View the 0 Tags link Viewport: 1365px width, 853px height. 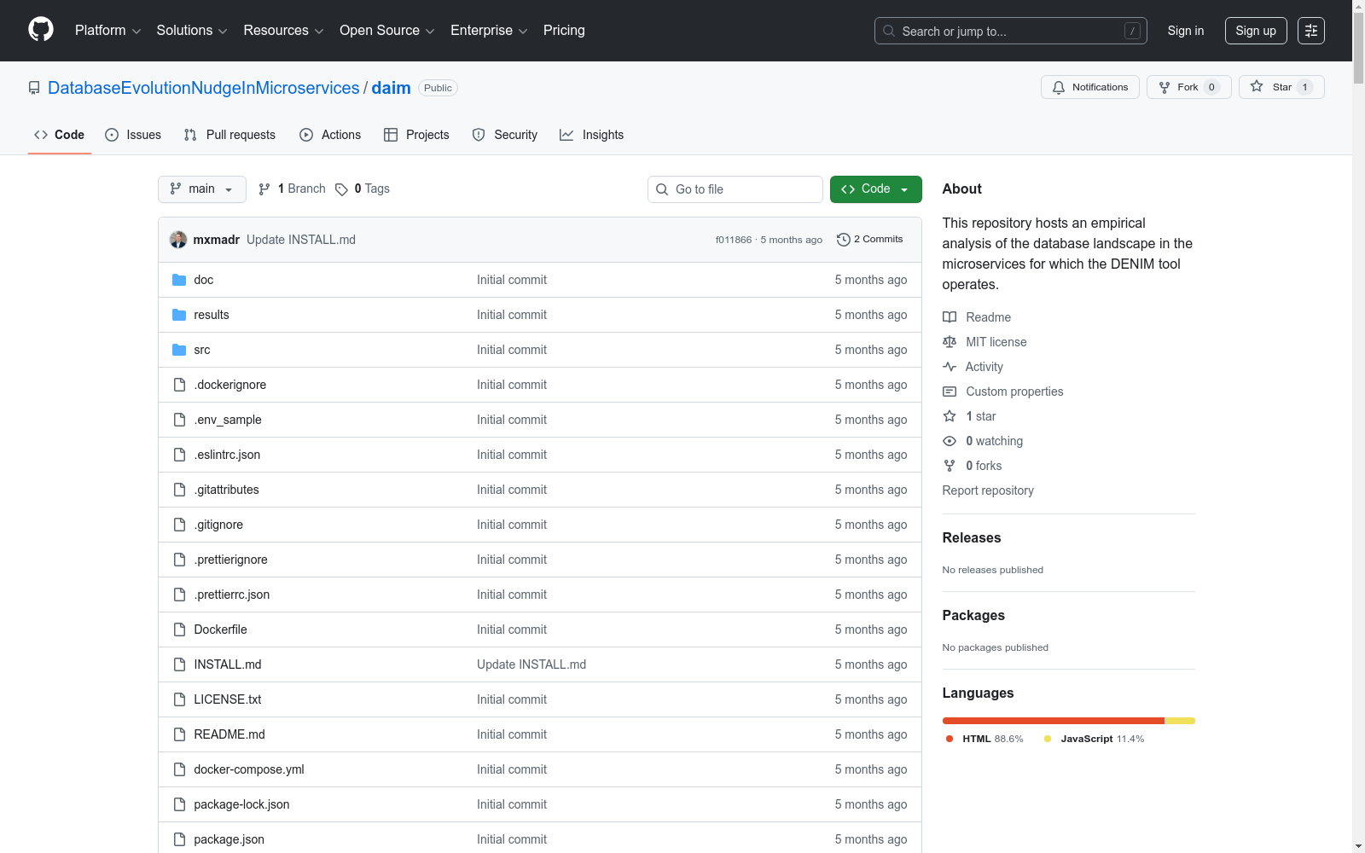click(363, 189)
